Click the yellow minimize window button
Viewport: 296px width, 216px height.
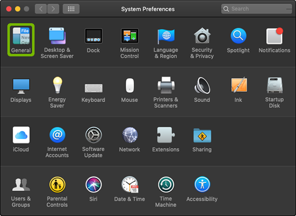point(18,9)
